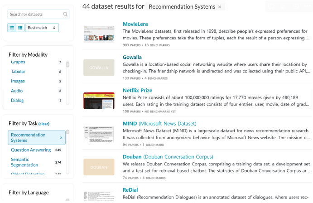The image size is (313, 203).
Task: Open the Netflix Prize dataset
Action: (137, 91)
